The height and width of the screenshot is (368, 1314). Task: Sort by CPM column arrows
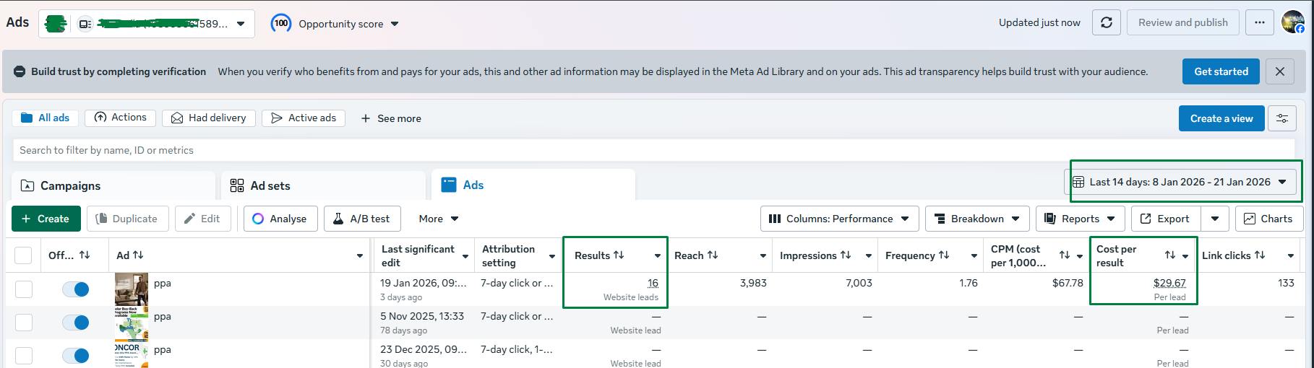point(1065,255)
